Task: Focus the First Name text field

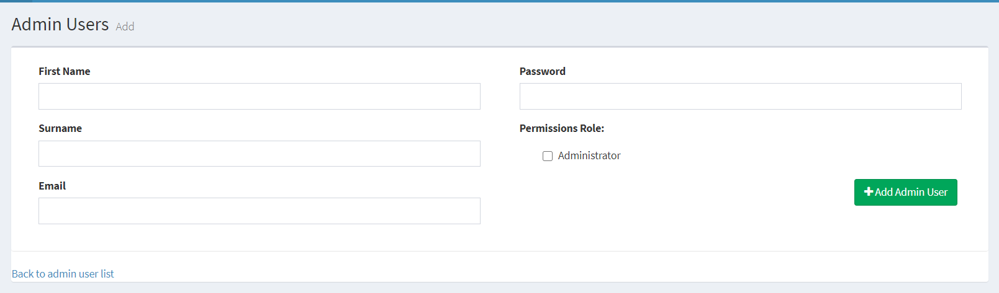Action: point(259,97)
